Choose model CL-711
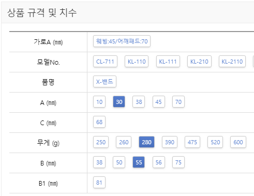Image resolution: width=254 pixels, height=196 pixels. (105, 62)
